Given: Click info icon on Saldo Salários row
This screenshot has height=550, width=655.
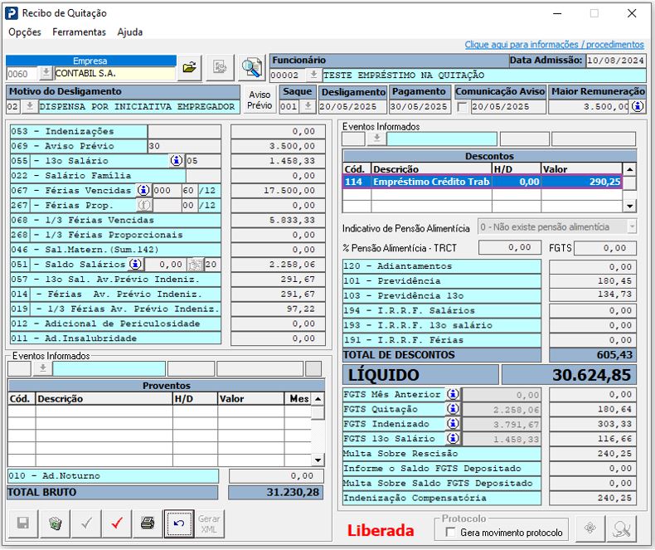Looking at the screenshot, I should pos(135,264).
